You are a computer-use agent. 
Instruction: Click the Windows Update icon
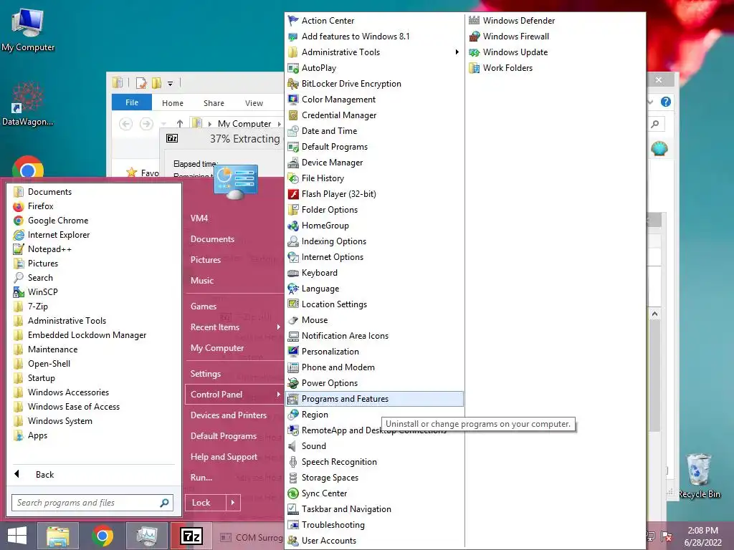point(475,52)
